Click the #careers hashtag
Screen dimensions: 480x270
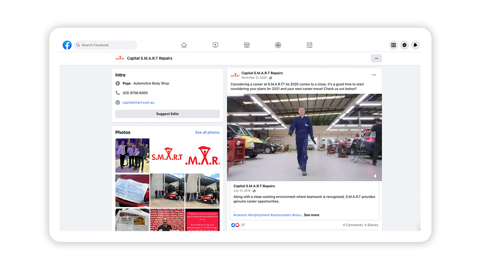tap(240, 215)
